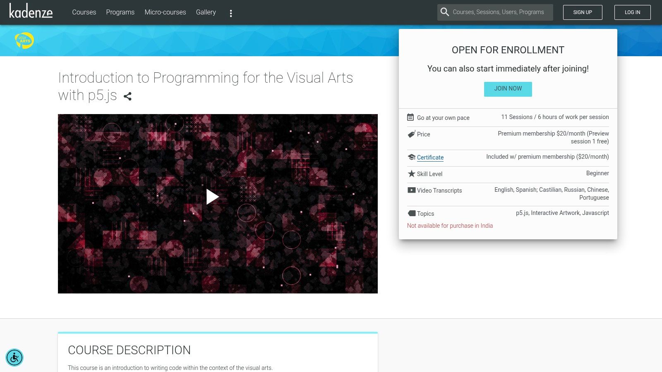
Task: Click the Video Transcripts icon
Action: 411,190
